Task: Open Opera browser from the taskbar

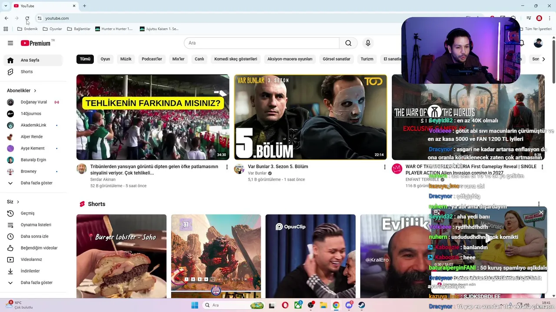Action: [x=285, y=305]
